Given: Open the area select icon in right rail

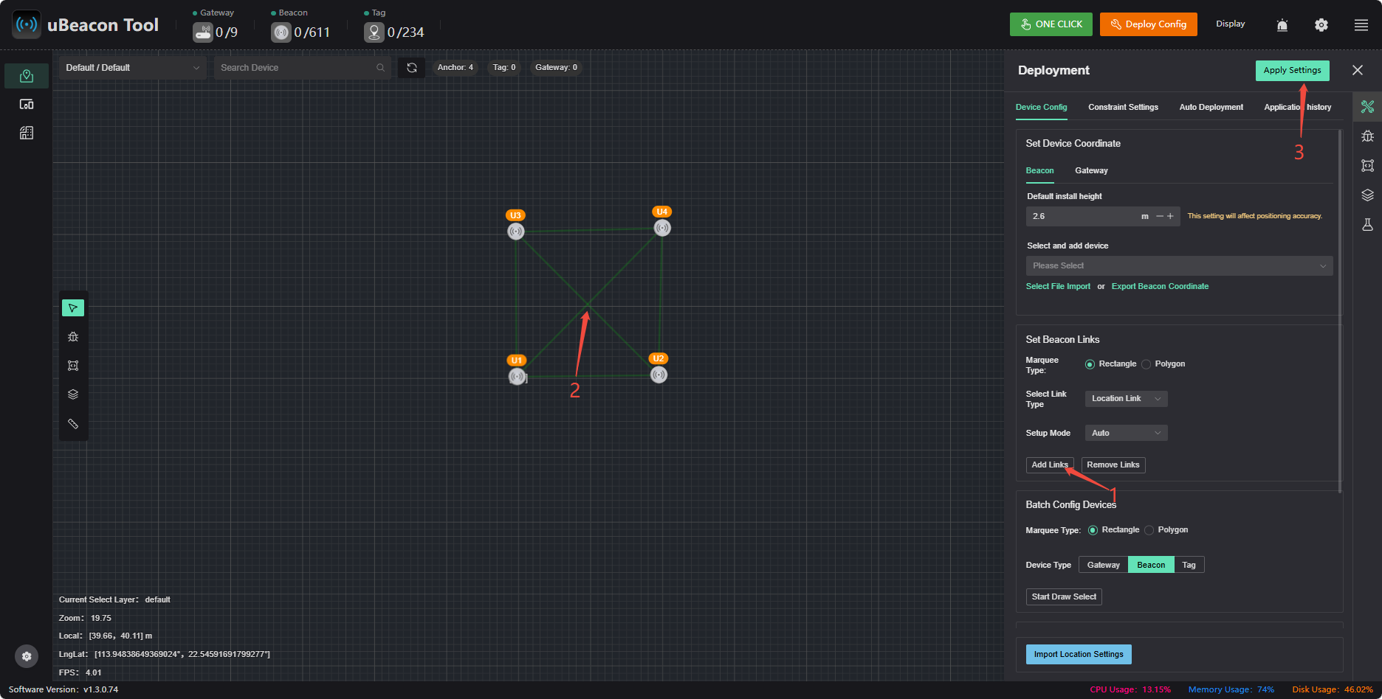Looking at the screenshot, I should pyautogui.click(x=1367, y=165).
